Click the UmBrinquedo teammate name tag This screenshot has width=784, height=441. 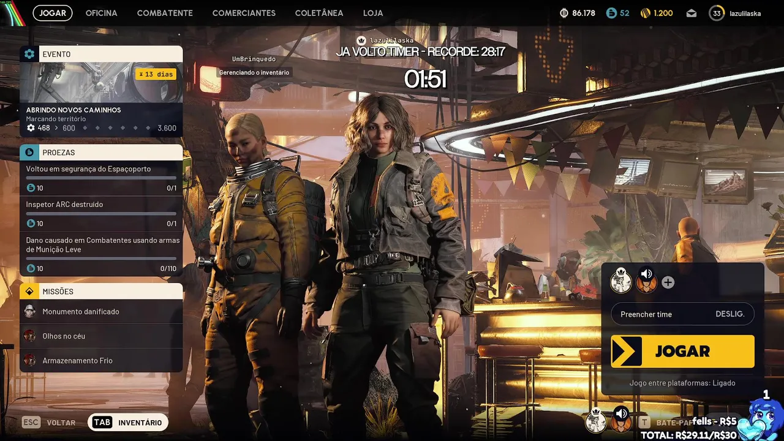[x=254, y=59]
